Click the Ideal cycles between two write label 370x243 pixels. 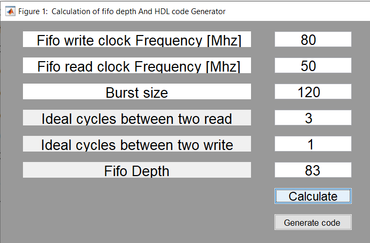[137, 144]
